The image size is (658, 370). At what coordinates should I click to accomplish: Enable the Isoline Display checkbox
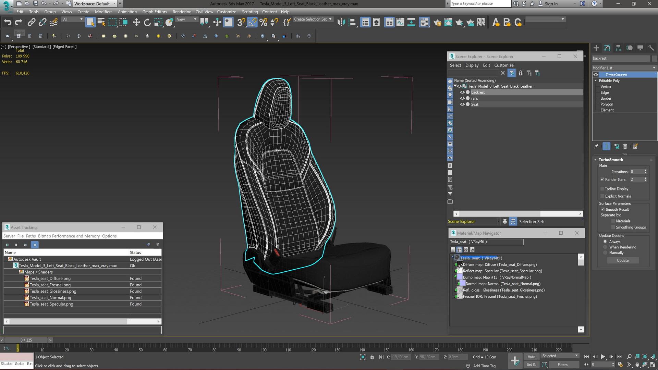[x=602, y=189]
